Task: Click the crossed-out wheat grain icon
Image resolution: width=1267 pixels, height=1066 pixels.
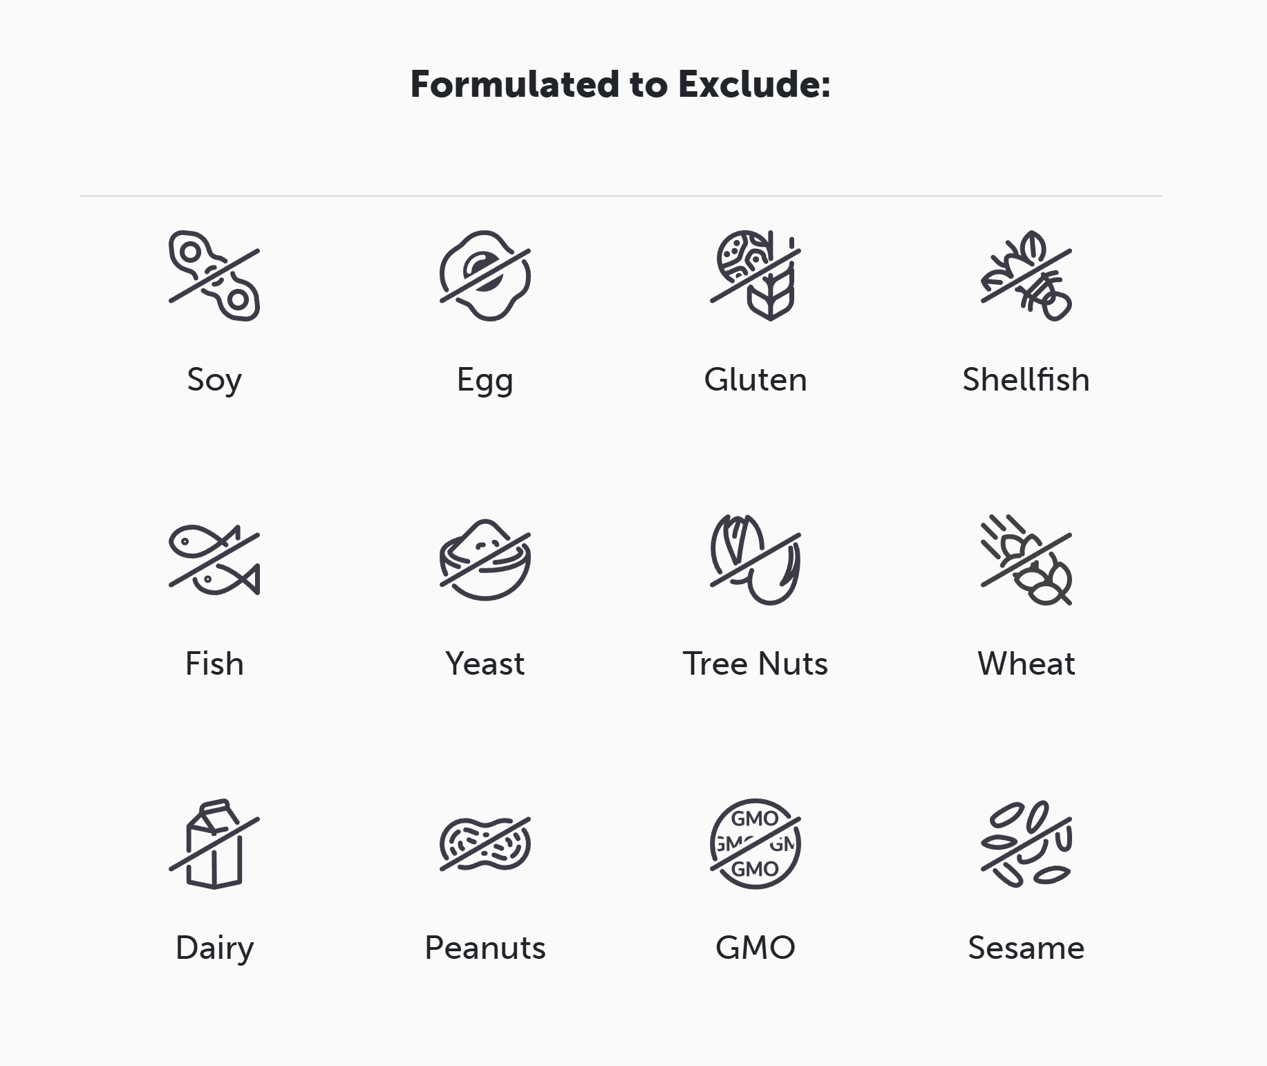Action: pos(1026,560)
